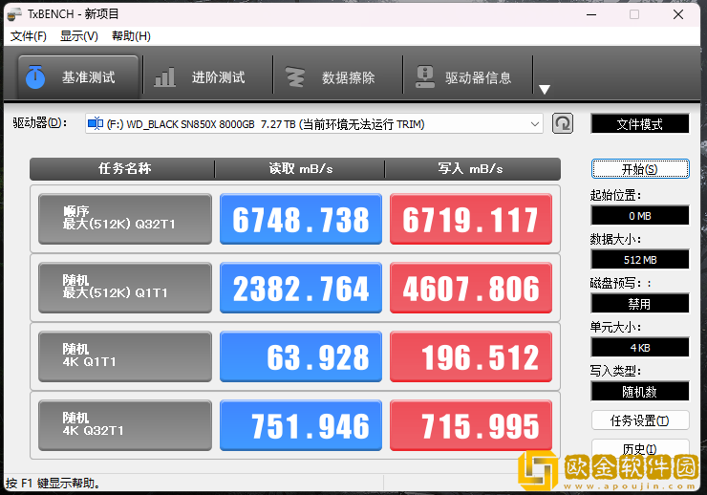Start benchmark with 开始(S) button
Image resolution: width=707 pixels, height=495 pixels.
pos(640,169)
